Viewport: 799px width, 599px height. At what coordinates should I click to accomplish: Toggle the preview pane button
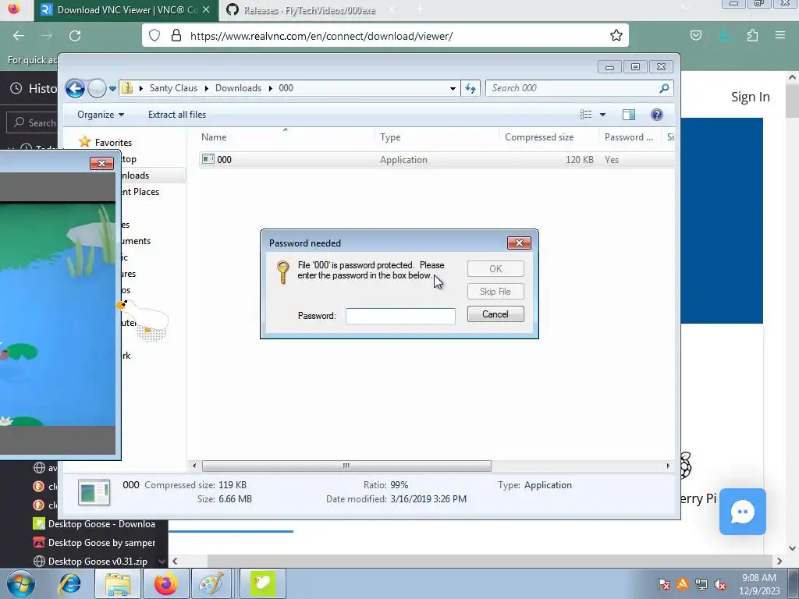pyautogui.click(x=629, y=115)
